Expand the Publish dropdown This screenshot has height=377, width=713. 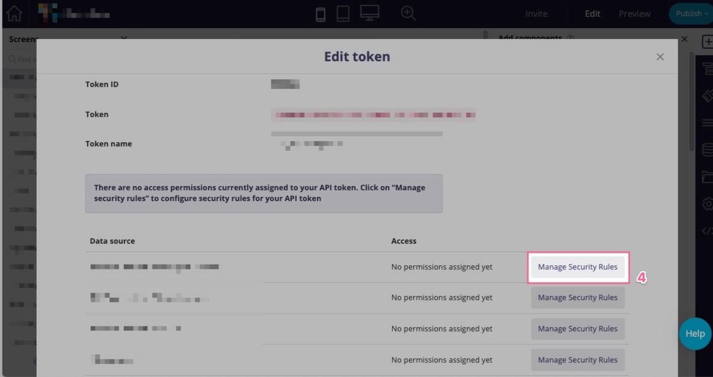(x=692, y=14)
